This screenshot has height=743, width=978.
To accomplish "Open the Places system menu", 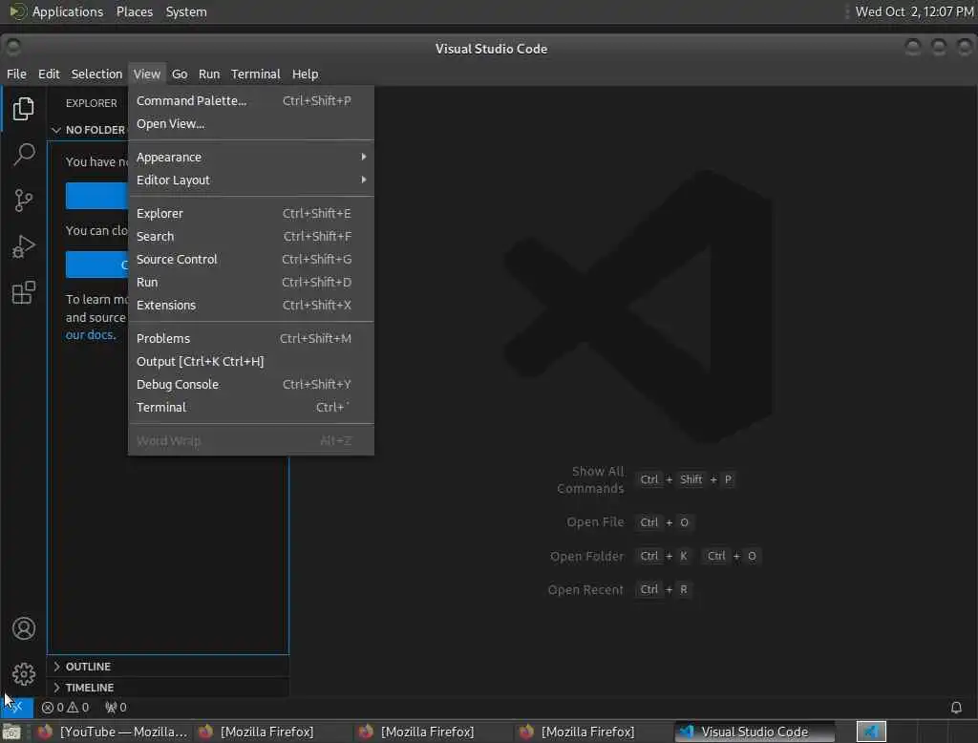I will 135,11.
